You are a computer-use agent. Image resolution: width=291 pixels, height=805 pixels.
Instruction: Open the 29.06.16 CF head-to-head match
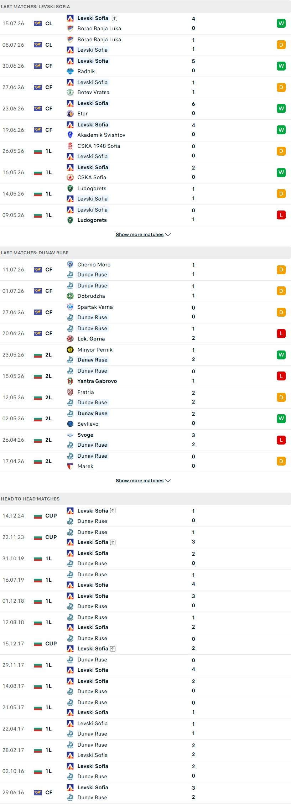145,793
